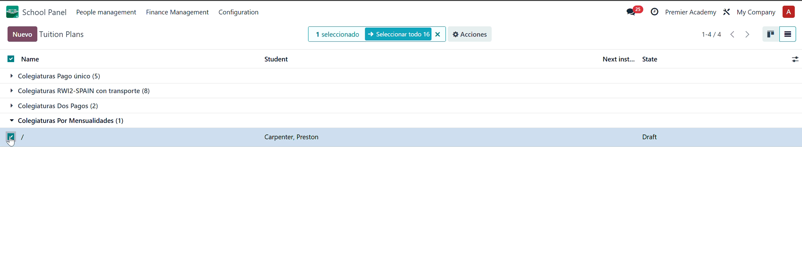802x254 pixels.
Task: Switch to kanban view
Action: pyautogui.click(x=771, y=34)
